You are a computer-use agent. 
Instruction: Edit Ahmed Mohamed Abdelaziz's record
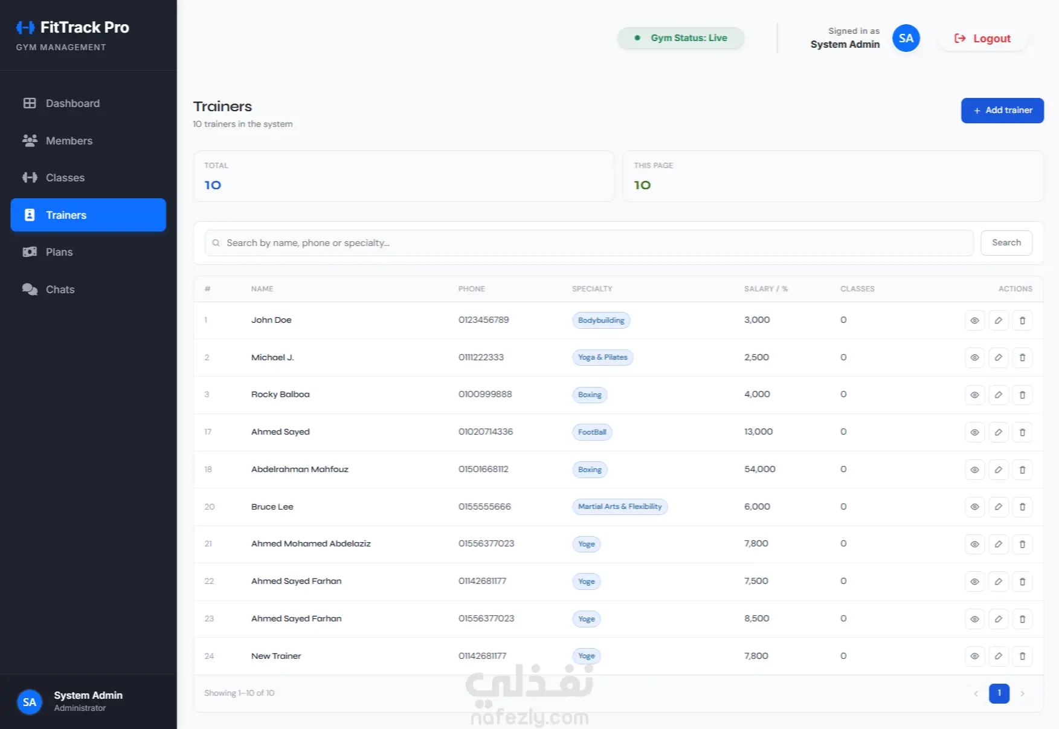pos(999,544)
